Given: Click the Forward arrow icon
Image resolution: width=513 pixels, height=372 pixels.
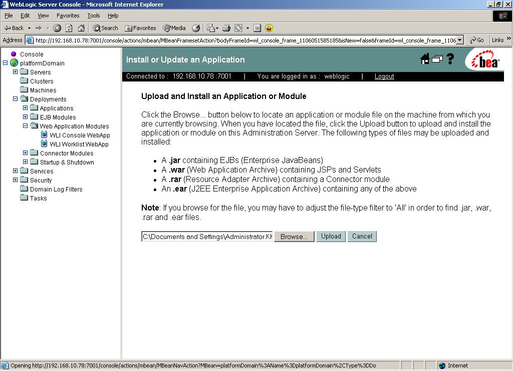Looking at the screenshot, I should click(x=39, y=28).
